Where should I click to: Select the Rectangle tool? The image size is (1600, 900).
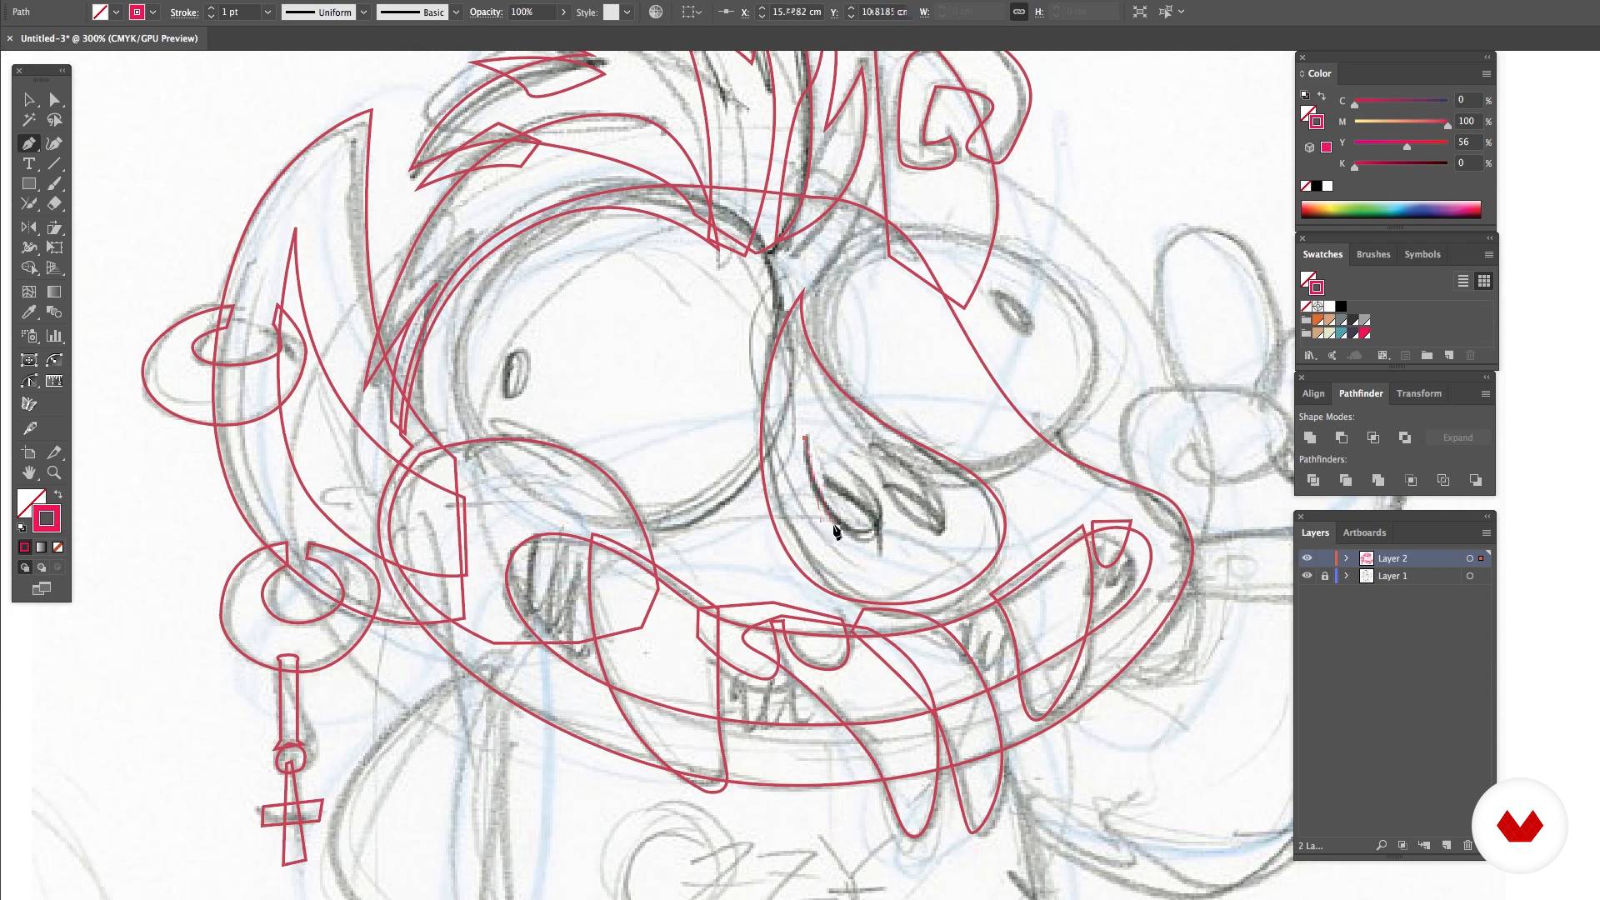[x=29, y=184]
